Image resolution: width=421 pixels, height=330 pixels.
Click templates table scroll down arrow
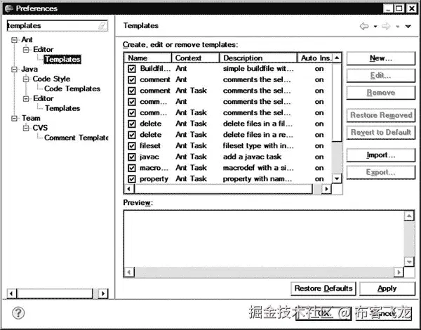(337, 178)
